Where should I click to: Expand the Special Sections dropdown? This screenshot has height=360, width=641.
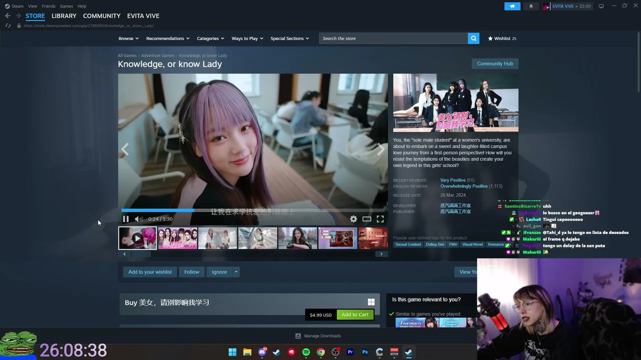(x=290, y=38)
